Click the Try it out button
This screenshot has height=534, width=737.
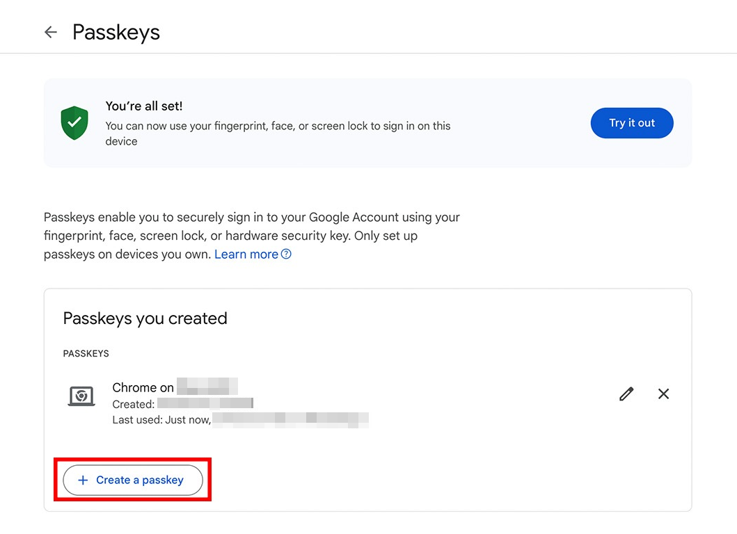[x=632, y=123]
